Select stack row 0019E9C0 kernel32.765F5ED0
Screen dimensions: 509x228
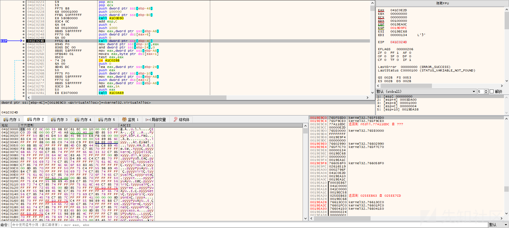click(406, 118)
